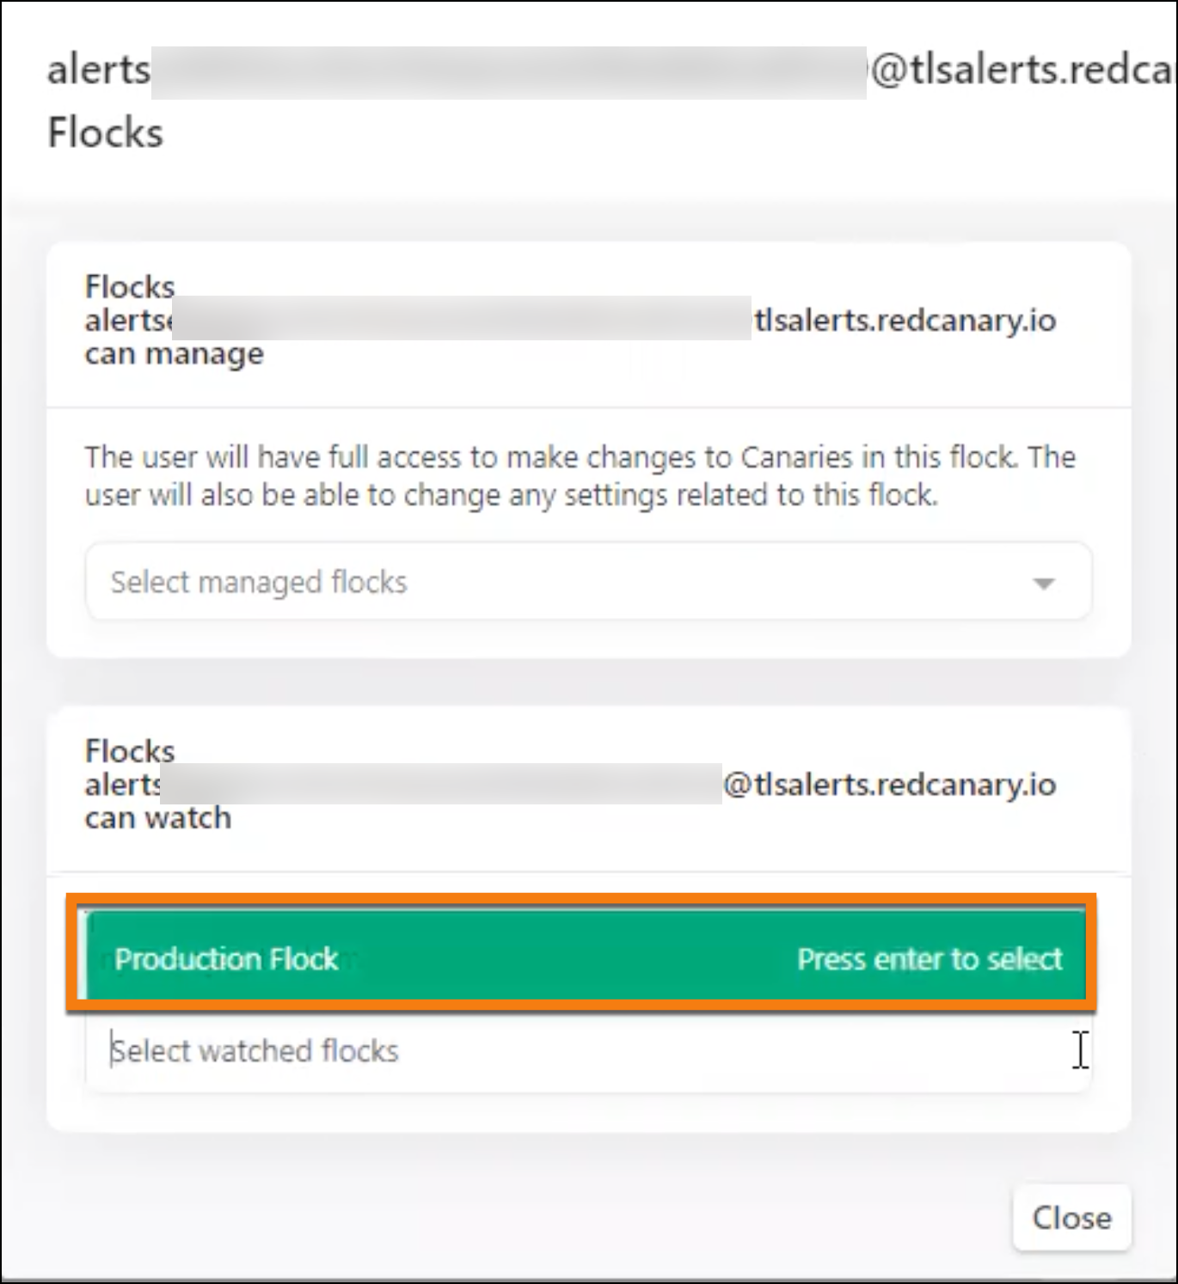Click "change any settings related" description line

point(511,496)
